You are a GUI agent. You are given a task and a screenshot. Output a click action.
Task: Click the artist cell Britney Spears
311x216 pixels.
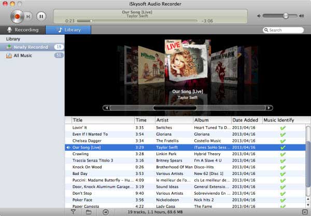coord(169,160)
